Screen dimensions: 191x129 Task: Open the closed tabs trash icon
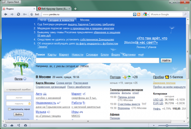[186, 8]
